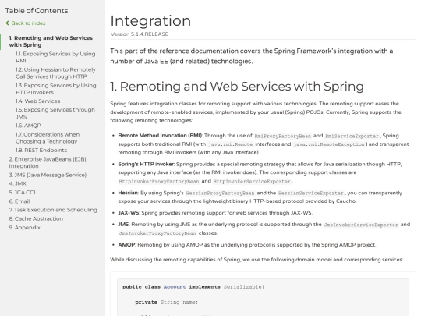421x316 pixels.
Task: Select '1. Remoting and Web Services with Spring' entry
Action: pos(51,41)
